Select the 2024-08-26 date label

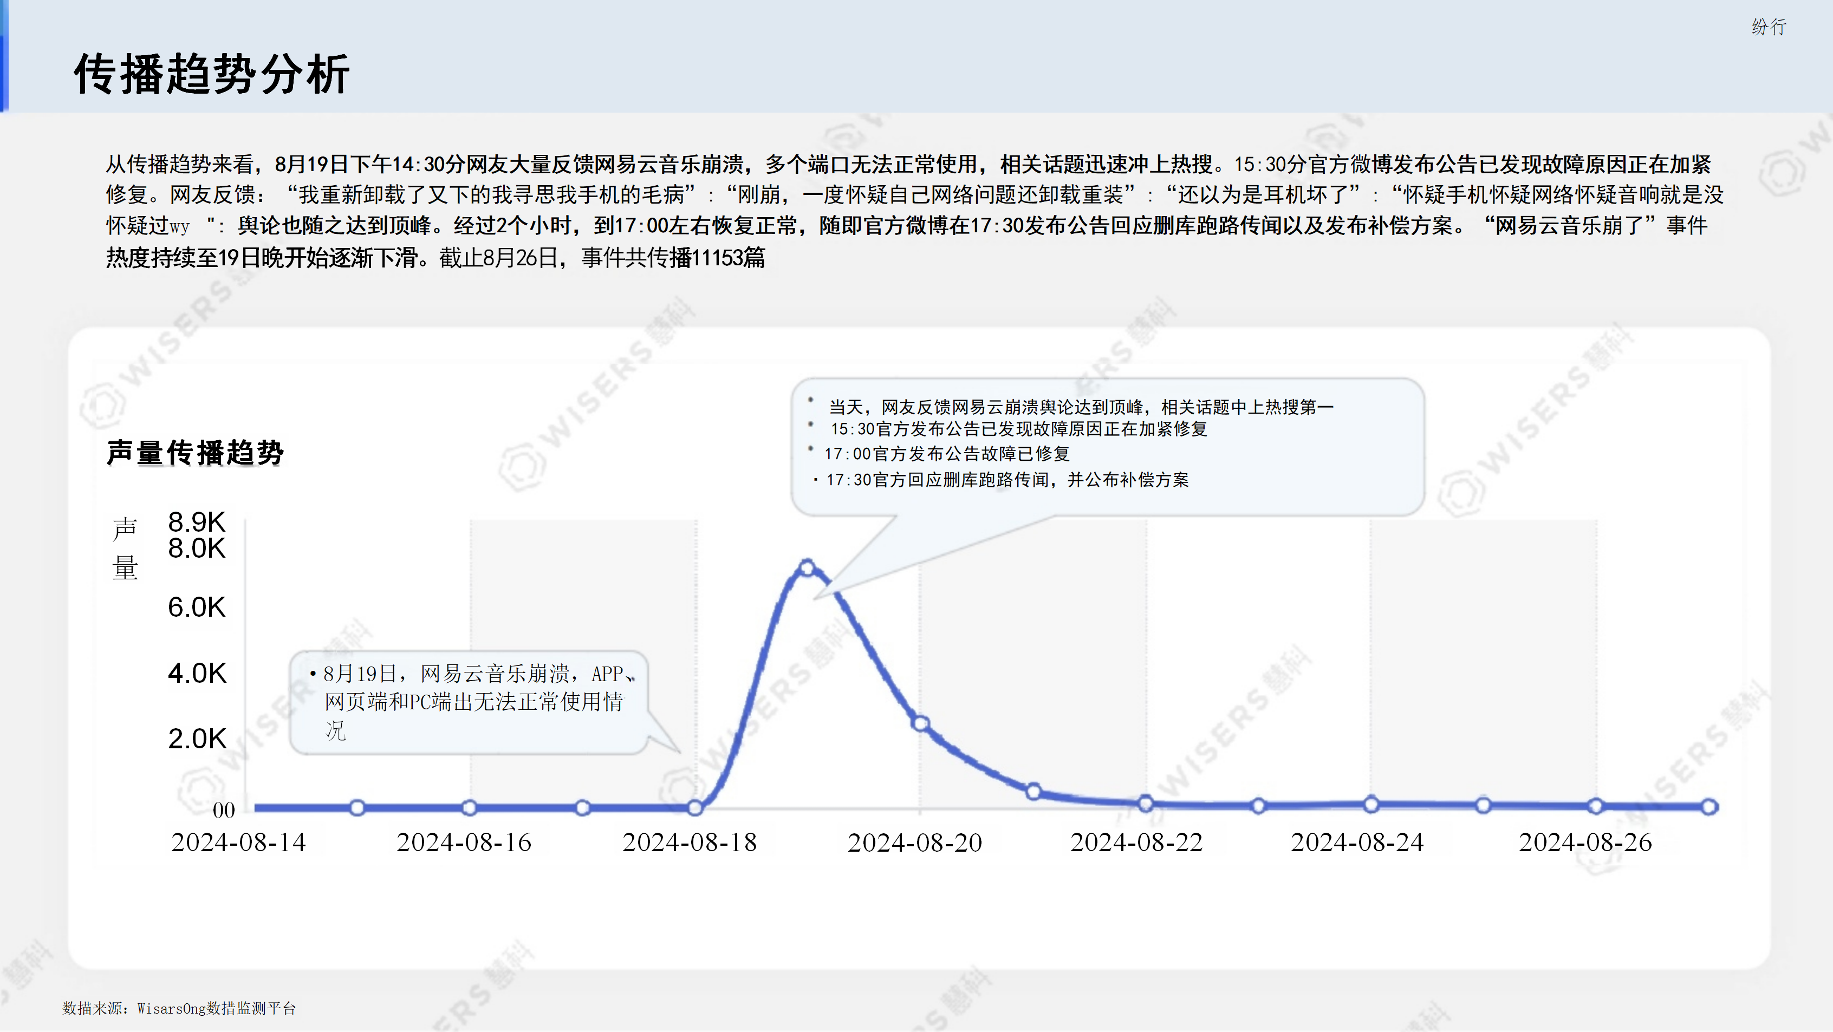(x=1585, y=842)
